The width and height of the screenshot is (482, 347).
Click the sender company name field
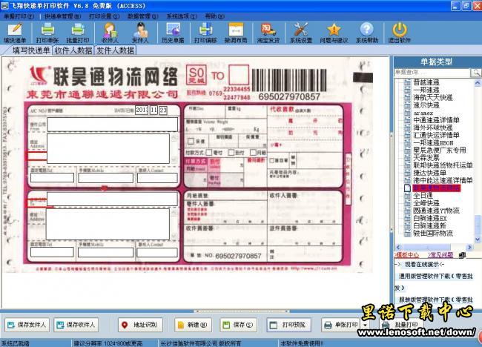coord(113,125)
